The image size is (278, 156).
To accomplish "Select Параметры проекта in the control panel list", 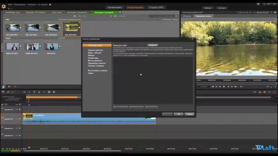I will [x=96, y=63].
